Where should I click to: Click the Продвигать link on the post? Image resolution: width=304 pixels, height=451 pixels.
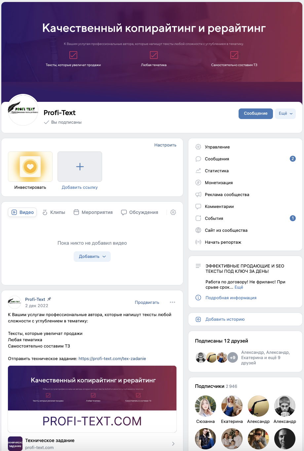pyautogui.click(x=147, y=302)
